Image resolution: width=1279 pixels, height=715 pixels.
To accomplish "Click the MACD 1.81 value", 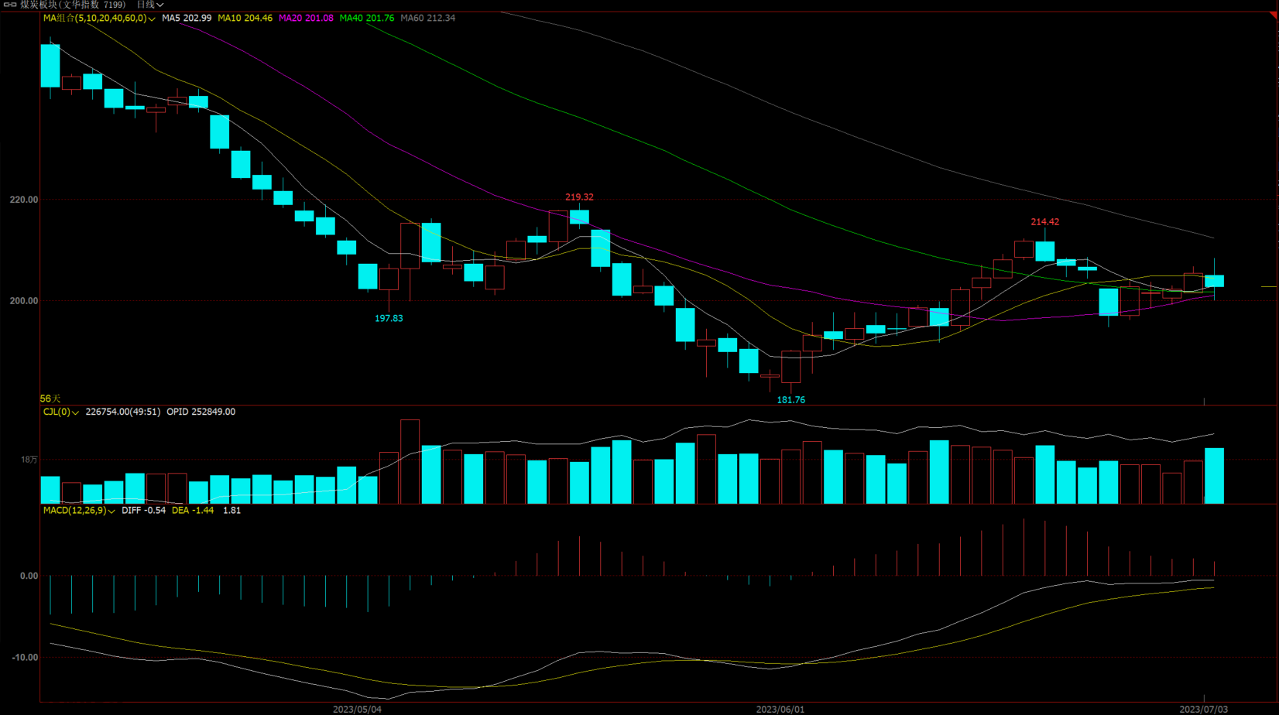I will (231, 511).
